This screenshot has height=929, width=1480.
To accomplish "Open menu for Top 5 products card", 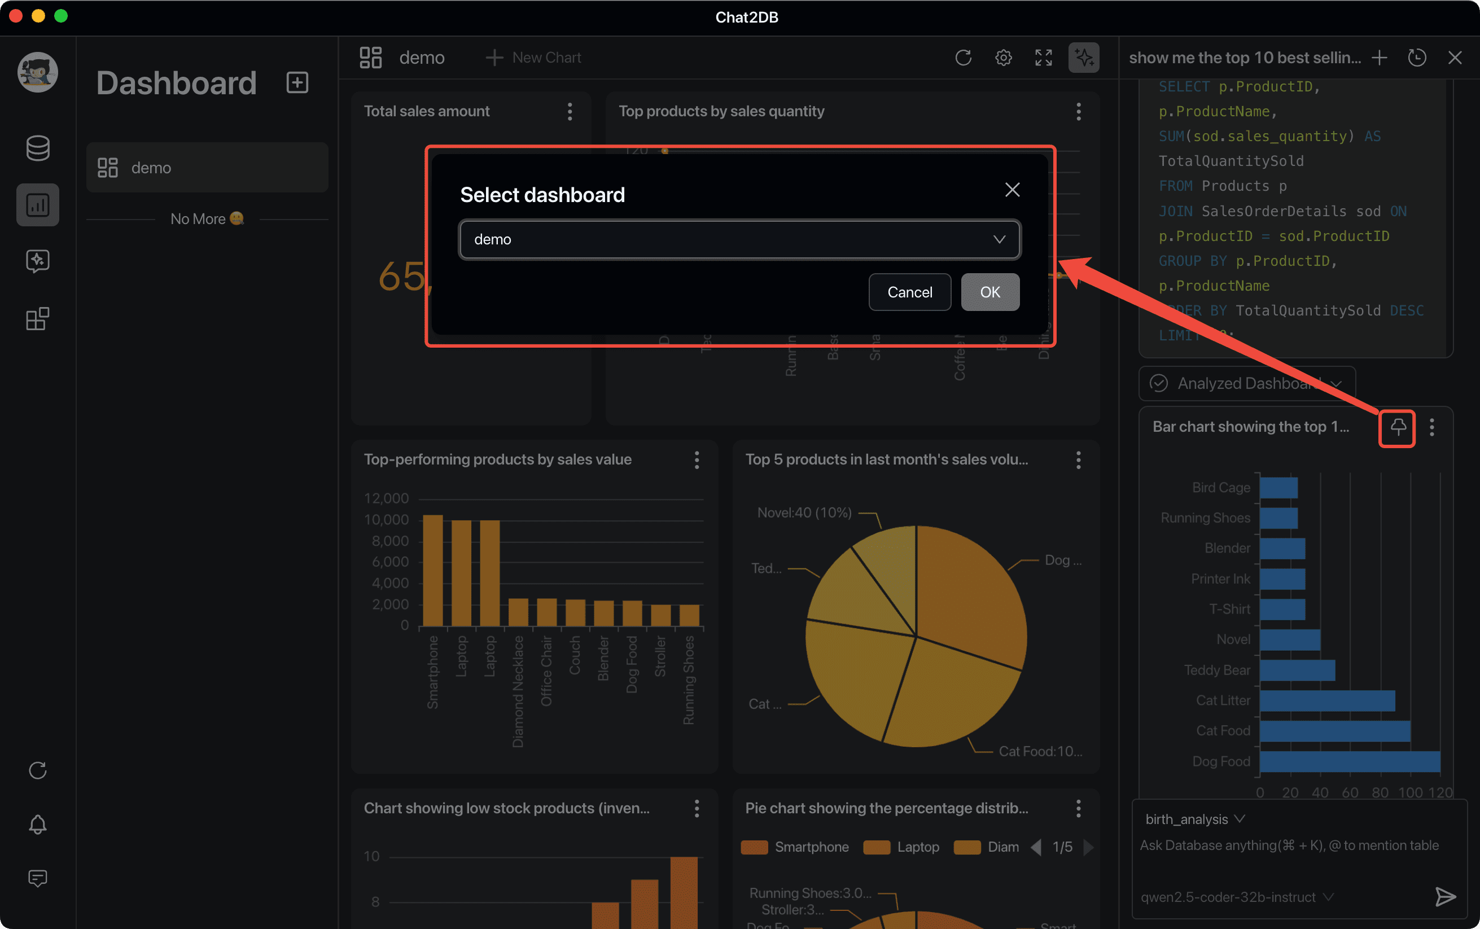I will tap(1078, 460).
